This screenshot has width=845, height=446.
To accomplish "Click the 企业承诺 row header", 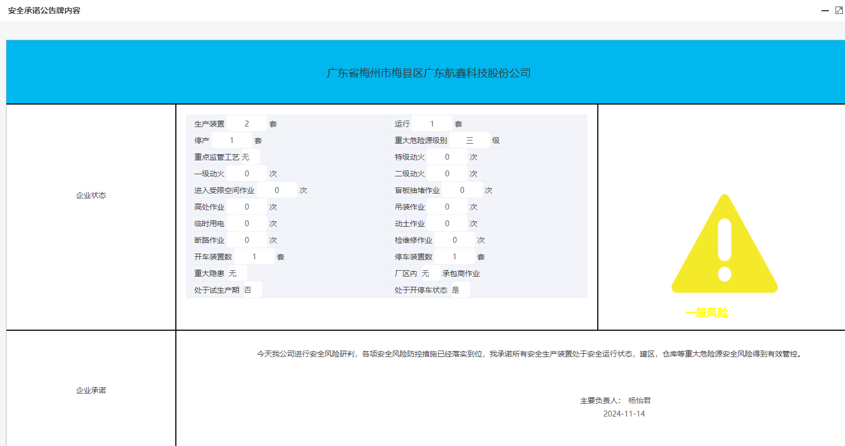I will (x=91, y=390).
